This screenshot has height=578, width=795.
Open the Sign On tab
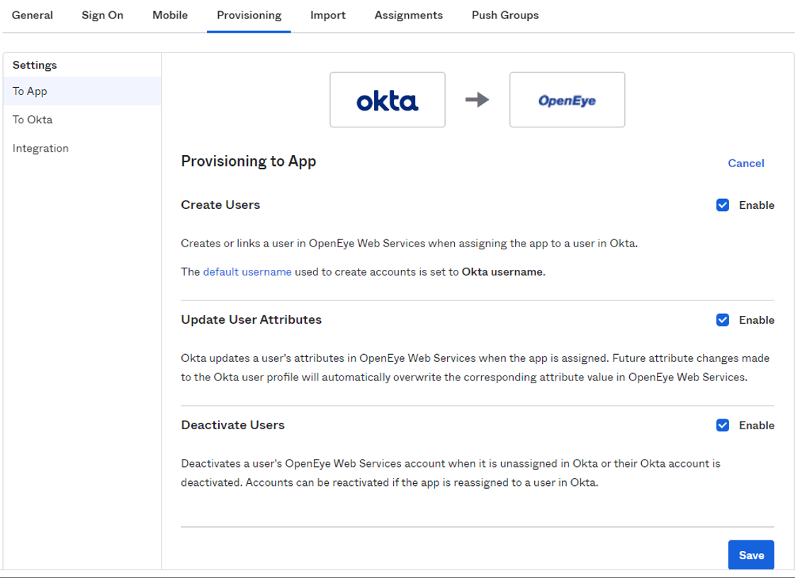tap(102, 15)
